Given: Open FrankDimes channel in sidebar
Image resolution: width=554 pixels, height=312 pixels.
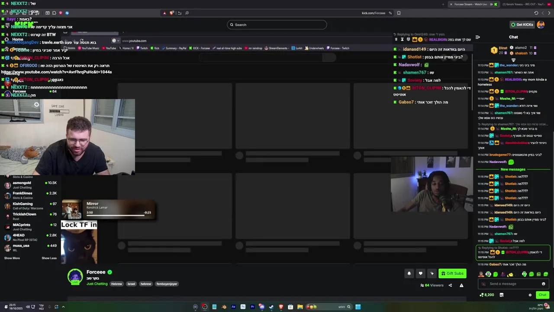Looking at the screenshot, I should click(30, 195).
